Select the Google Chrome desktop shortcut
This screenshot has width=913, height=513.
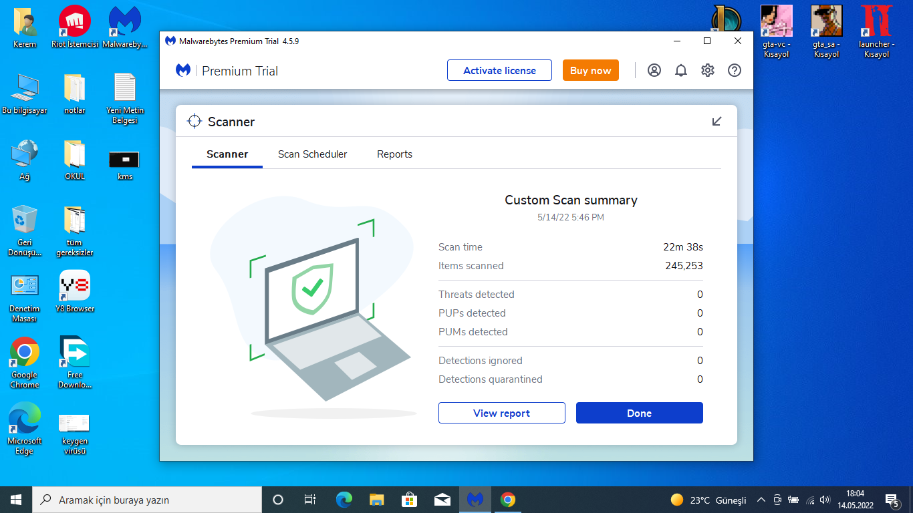25,363
